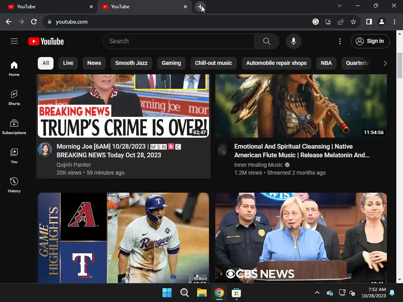Select the Chill-out music chip
This screenshot has height=302, width=403.
tap(214, 63)
